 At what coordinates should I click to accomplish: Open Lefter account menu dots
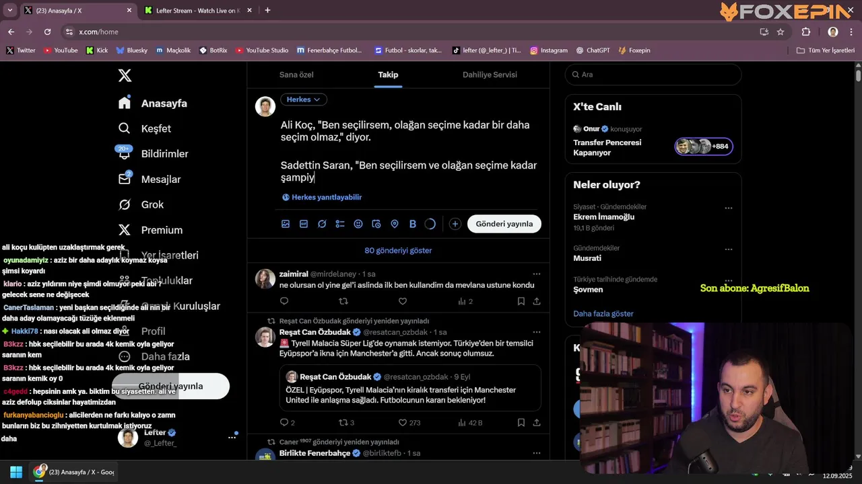(232, 437)
